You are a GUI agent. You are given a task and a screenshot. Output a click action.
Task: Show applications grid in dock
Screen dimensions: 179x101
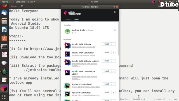pyautogui.click(x=4, y=97)
